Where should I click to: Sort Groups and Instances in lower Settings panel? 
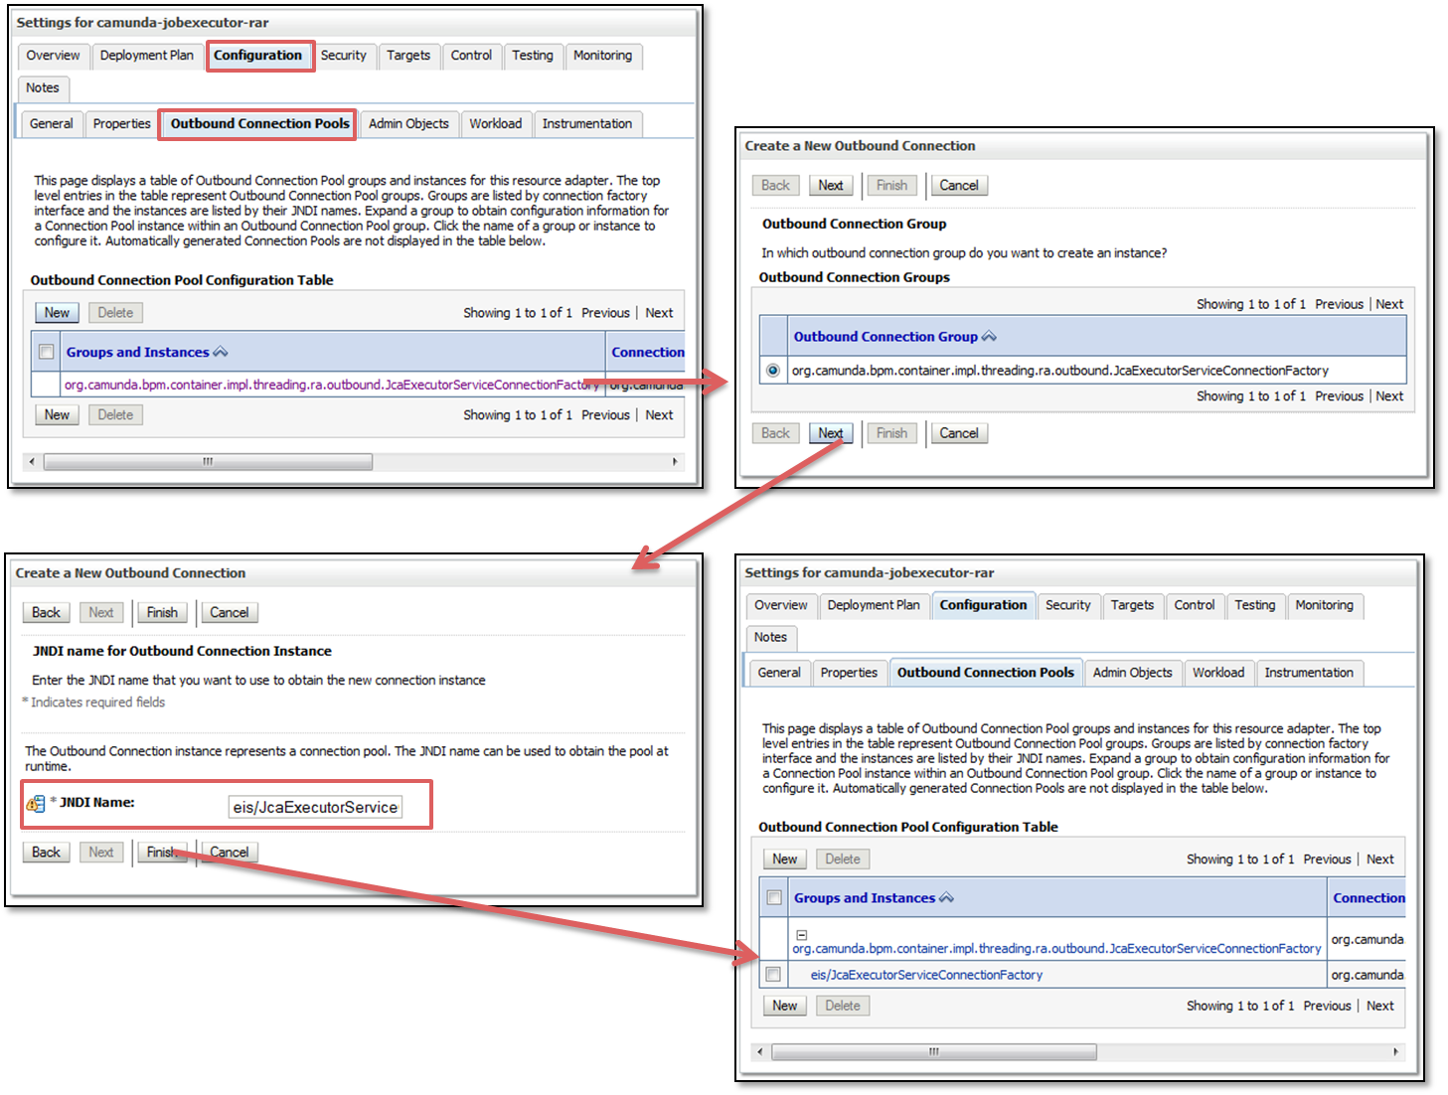tap(946, 897)
